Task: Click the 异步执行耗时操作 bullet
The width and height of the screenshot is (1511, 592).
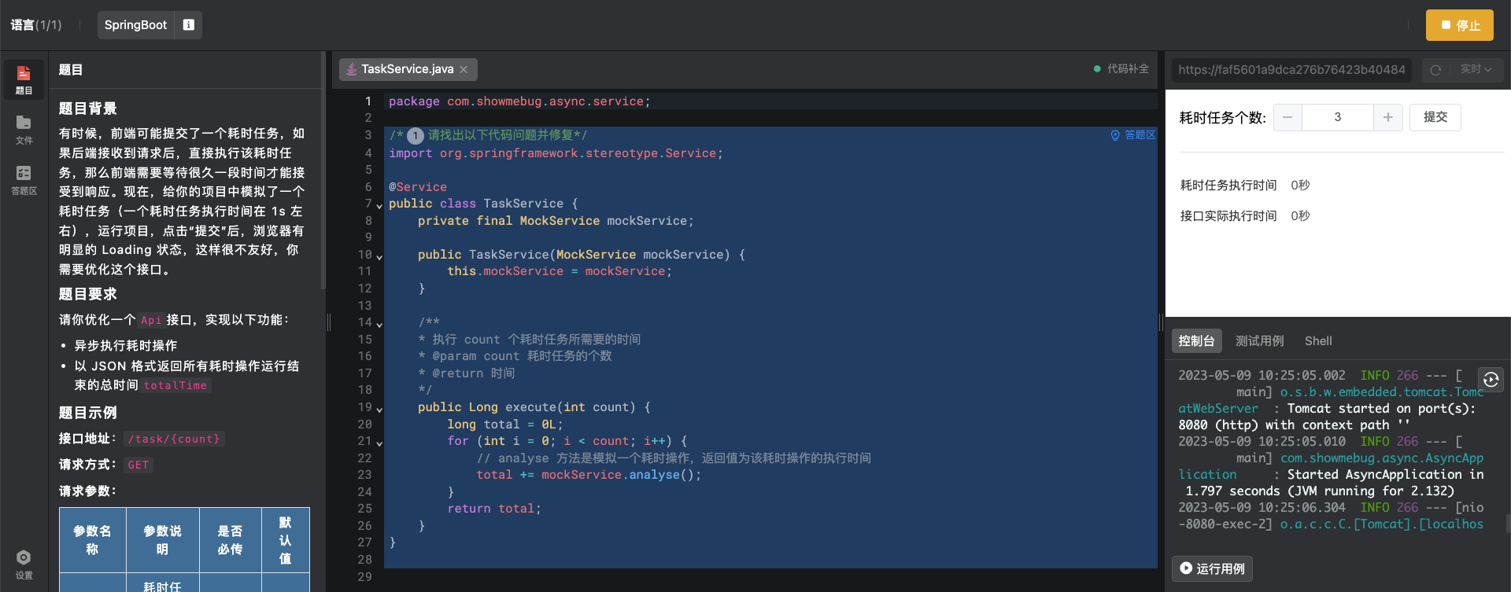Action: pos(126,345)
